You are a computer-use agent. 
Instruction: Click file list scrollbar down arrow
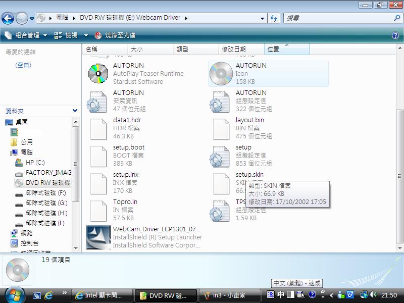click(x=399, y=248)
